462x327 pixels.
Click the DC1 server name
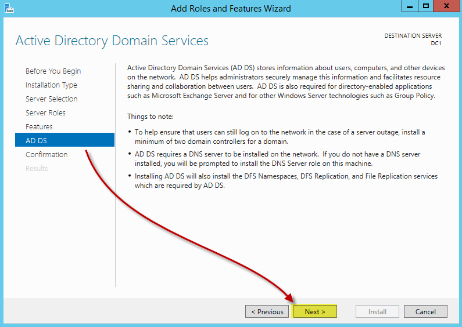pyautogui.click(x=436, y=43)
